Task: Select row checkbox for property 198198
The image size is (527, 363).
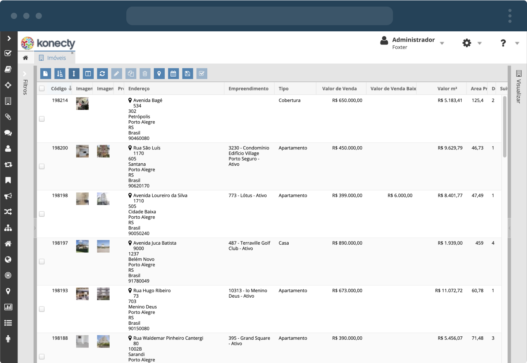Action: tap(42, 214)
